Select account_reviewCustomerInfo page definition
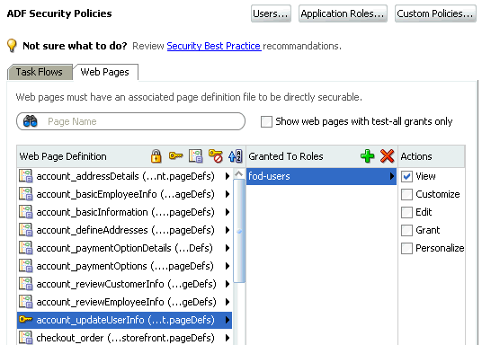 [124, 284]
